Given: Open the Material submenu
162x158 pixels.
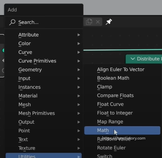Looking at the screenshot, I should (x=44, y=96).
